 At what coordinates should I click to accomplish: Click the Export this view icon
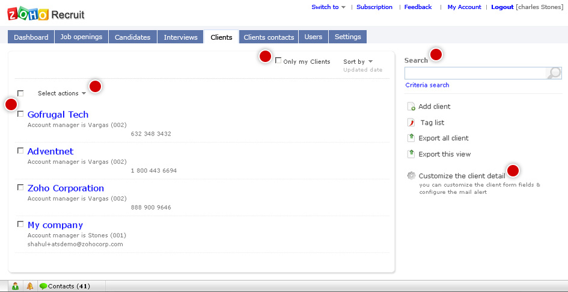(411, 154)
